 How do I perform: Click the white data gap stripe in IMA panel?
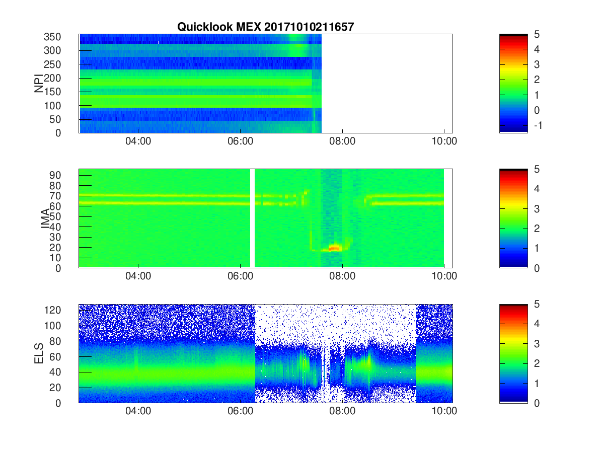pyautogui.click(x=253, y=218)
